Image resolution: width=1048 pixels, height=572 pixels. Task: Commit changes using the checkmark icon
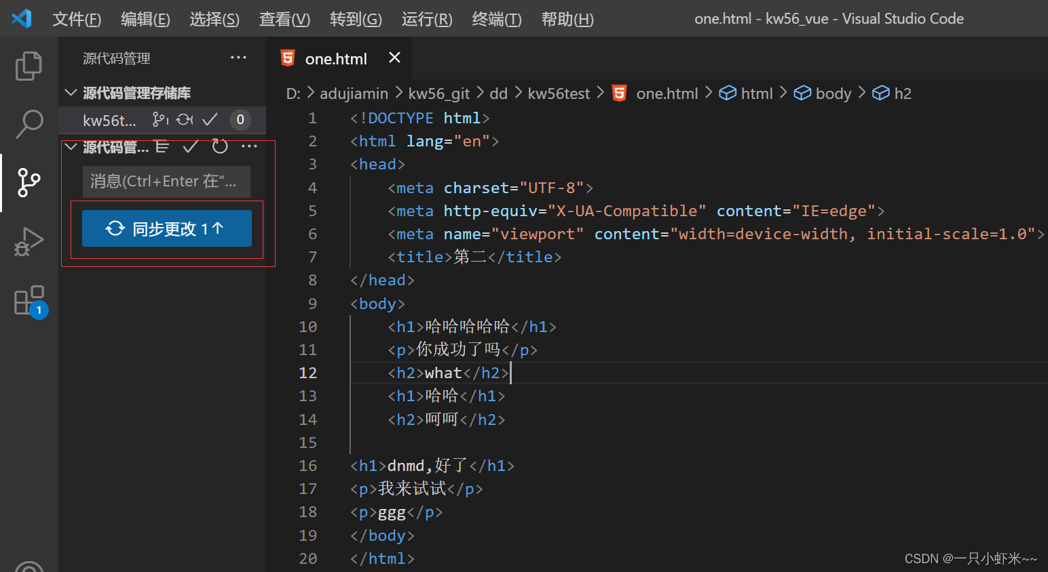(x=191, y=146)
